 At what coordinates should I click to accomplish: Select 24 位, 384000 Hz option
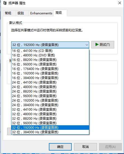tap(50, 105)
